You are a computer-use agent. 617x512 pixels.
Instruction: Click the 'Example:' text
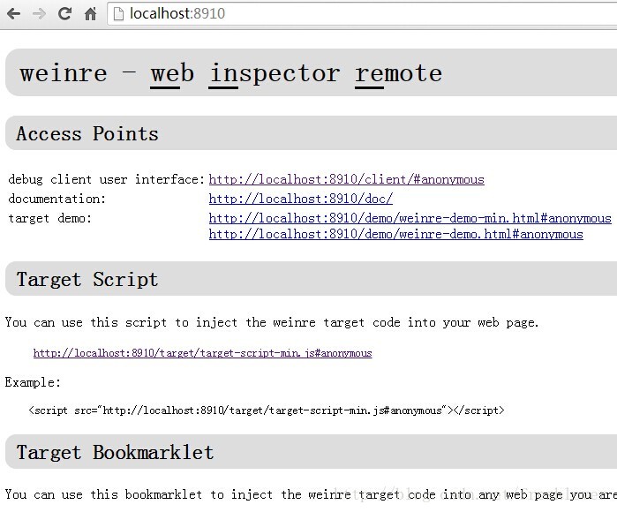tap(33, 382)
